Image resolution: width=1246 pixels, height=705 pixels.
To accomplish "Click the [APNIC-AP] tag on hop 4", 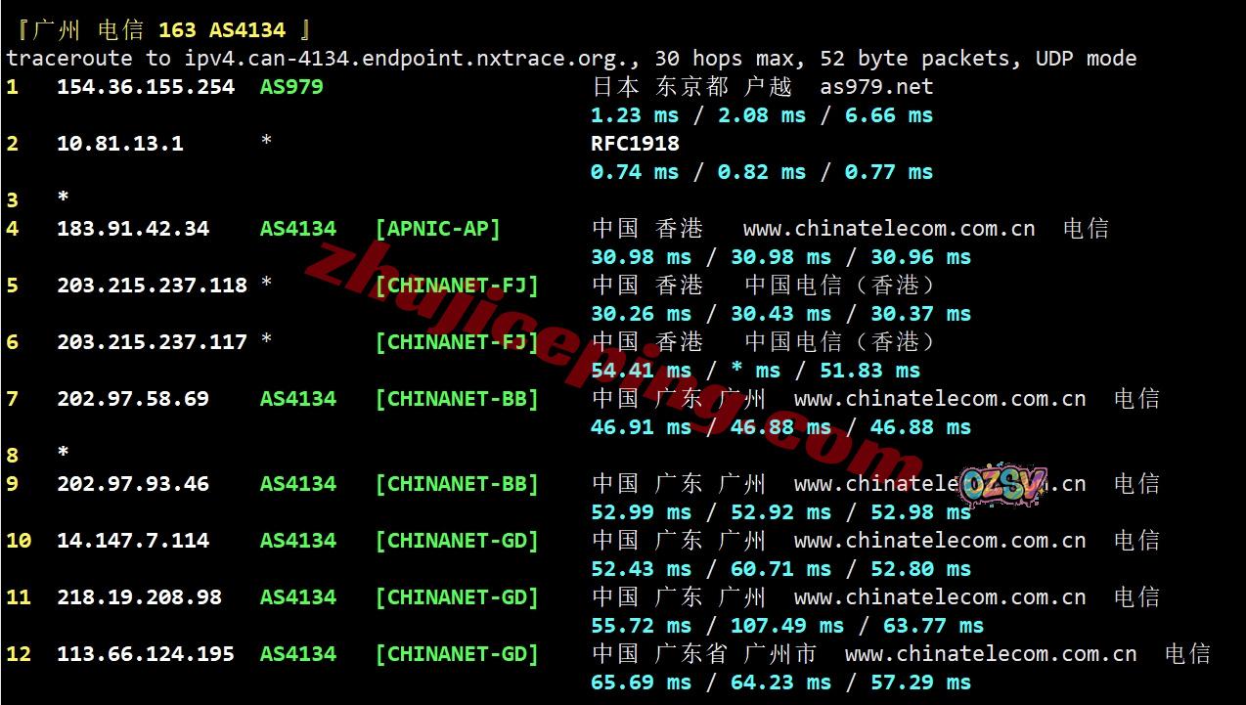I will (437, 229).
